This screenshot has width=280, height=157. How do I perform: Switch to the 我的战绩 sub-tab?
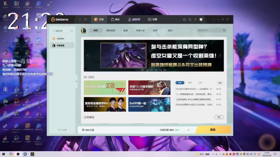coord(111,30)
